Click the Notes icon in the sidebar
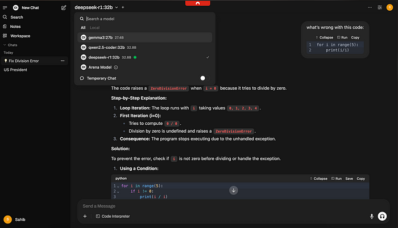The width and height of the screenshot is (398, 228). [x=5, y=26]
